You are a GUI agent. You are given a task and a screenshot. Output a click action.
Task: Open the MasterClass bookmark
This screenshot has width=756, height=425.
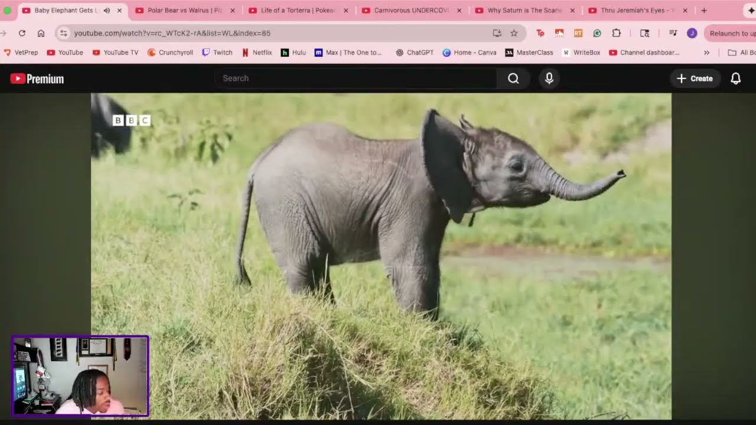(529, 53)
